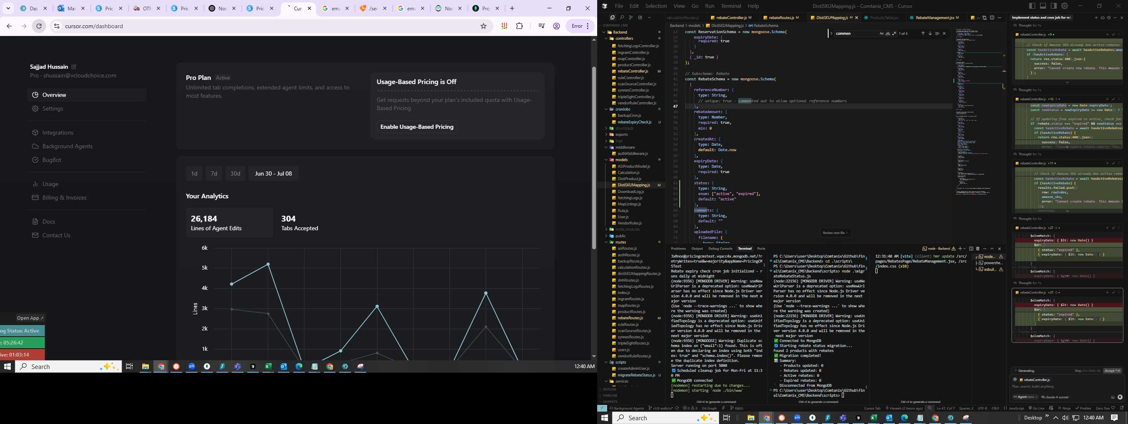Open the Terminal menu in Cursor

731,6
